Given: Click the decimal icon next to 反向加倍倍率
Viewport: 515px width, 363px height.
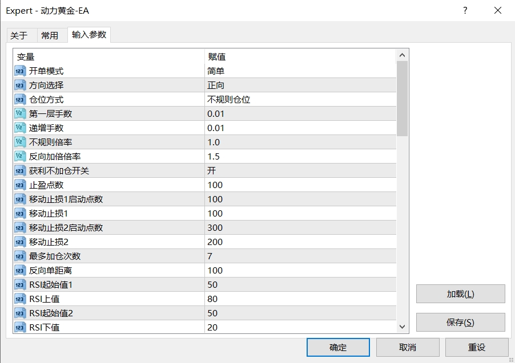Looking at the screenshot, I should point(20,157).
